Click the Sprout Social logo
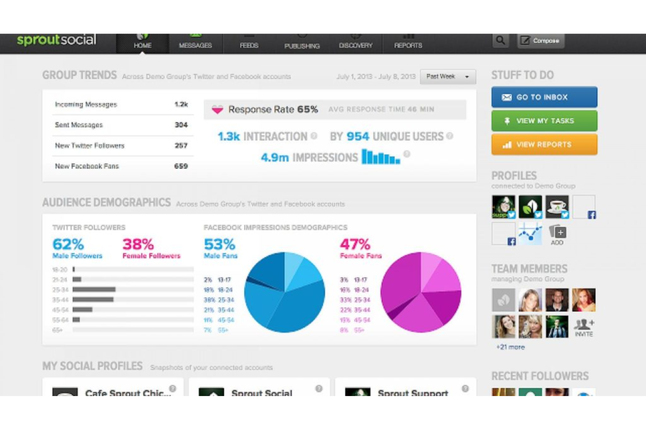 click(56, 40)
